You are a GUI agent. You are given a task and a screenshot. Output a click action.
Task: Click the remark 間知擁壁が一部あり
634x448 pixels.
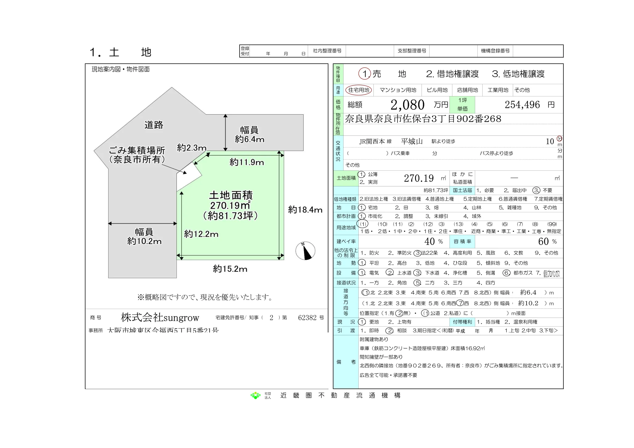coord(381,357)
